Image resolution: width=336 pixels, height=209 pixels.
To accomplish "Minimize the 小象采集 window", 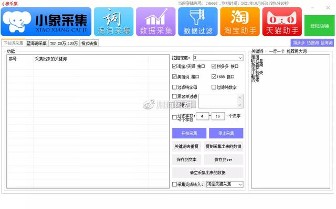I will tap(313, 8).
